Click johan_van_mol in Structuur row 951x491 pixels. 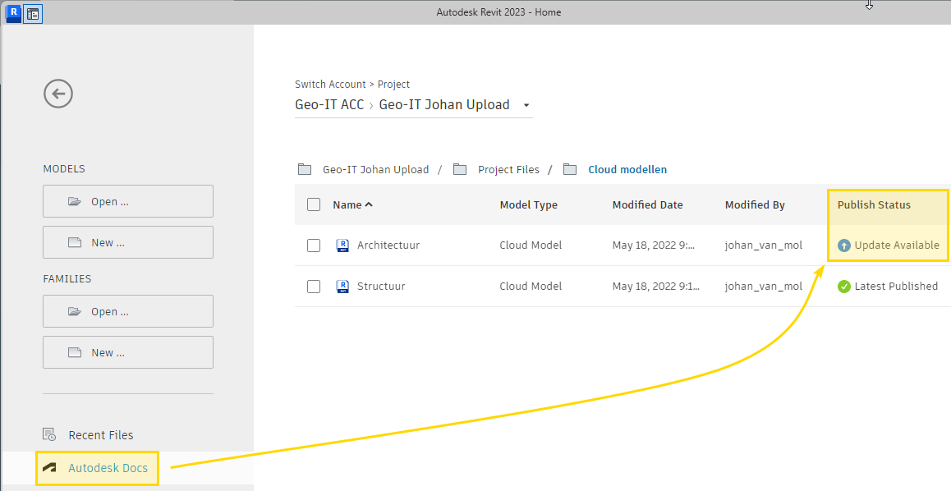click(x=764, y=286)
